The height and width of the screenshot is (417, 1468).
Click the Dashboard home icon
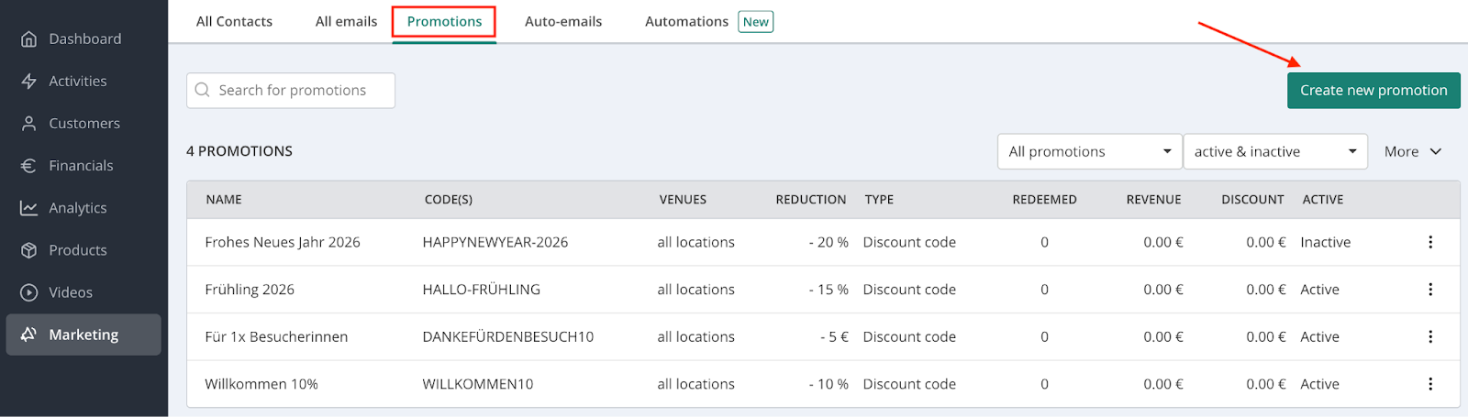[29, 39]
